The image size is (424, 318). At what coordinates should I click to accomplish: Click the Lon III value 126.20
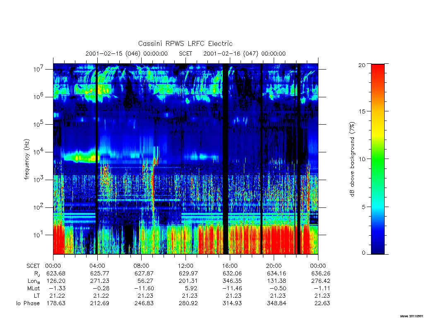pyautogui.click(x=56, y=281)
